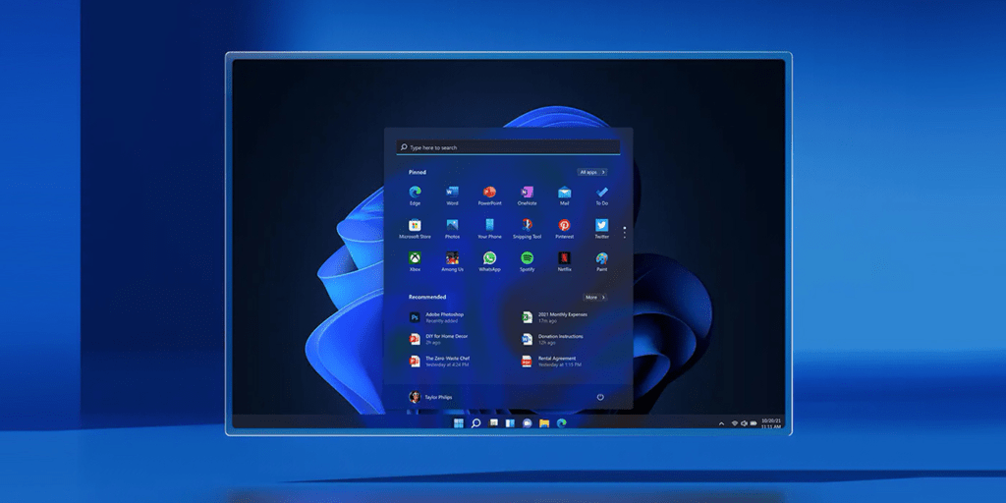Click the volume icon in system tray
The height and width of the screenshot is (503, 1006).
(x=744, y=423)
